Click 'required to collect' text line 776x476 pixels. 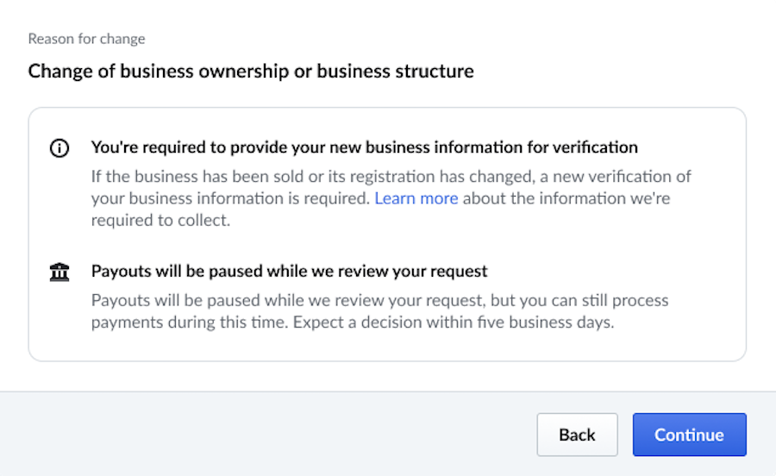pos(160,220)
